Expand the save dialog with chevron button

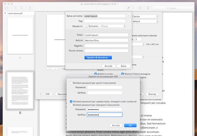pos(129,16)
